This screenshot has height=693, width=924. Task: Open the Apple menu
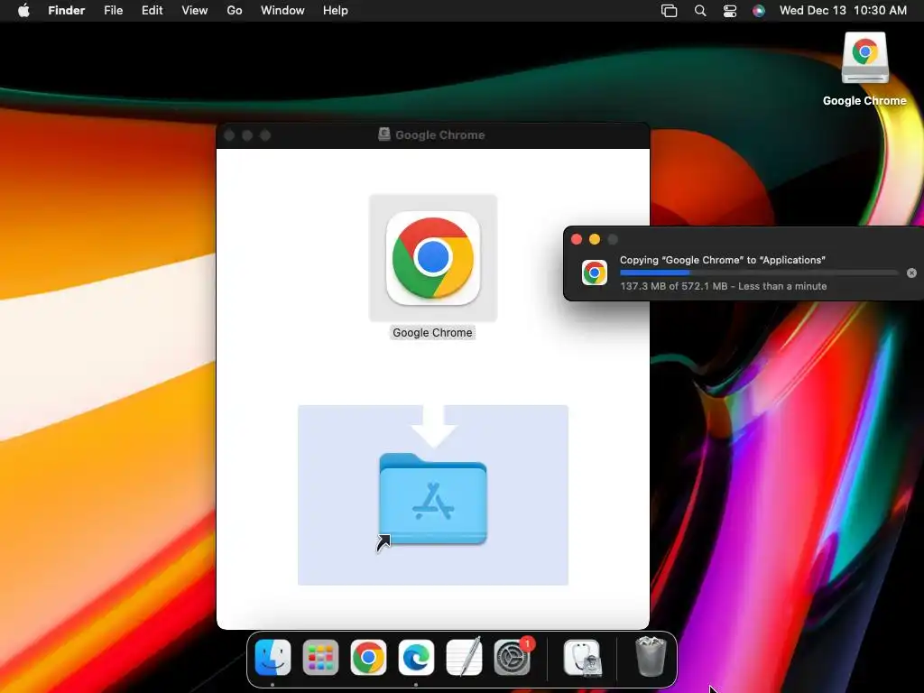tap(23, 11)
